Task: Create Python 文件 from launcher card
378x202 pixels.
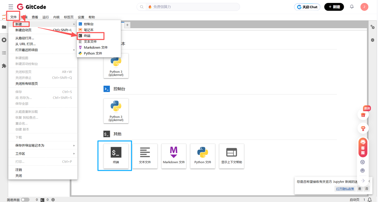Action: click(x=203, y=156)
